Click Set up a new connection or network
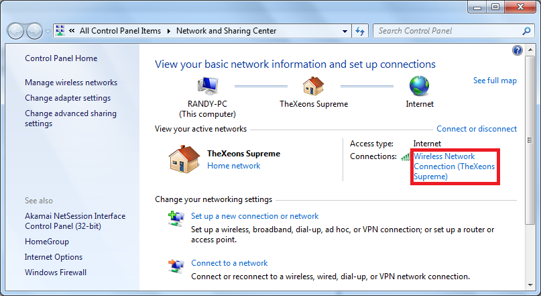This screenshot has height=296, width=541. tap(255, 216)
